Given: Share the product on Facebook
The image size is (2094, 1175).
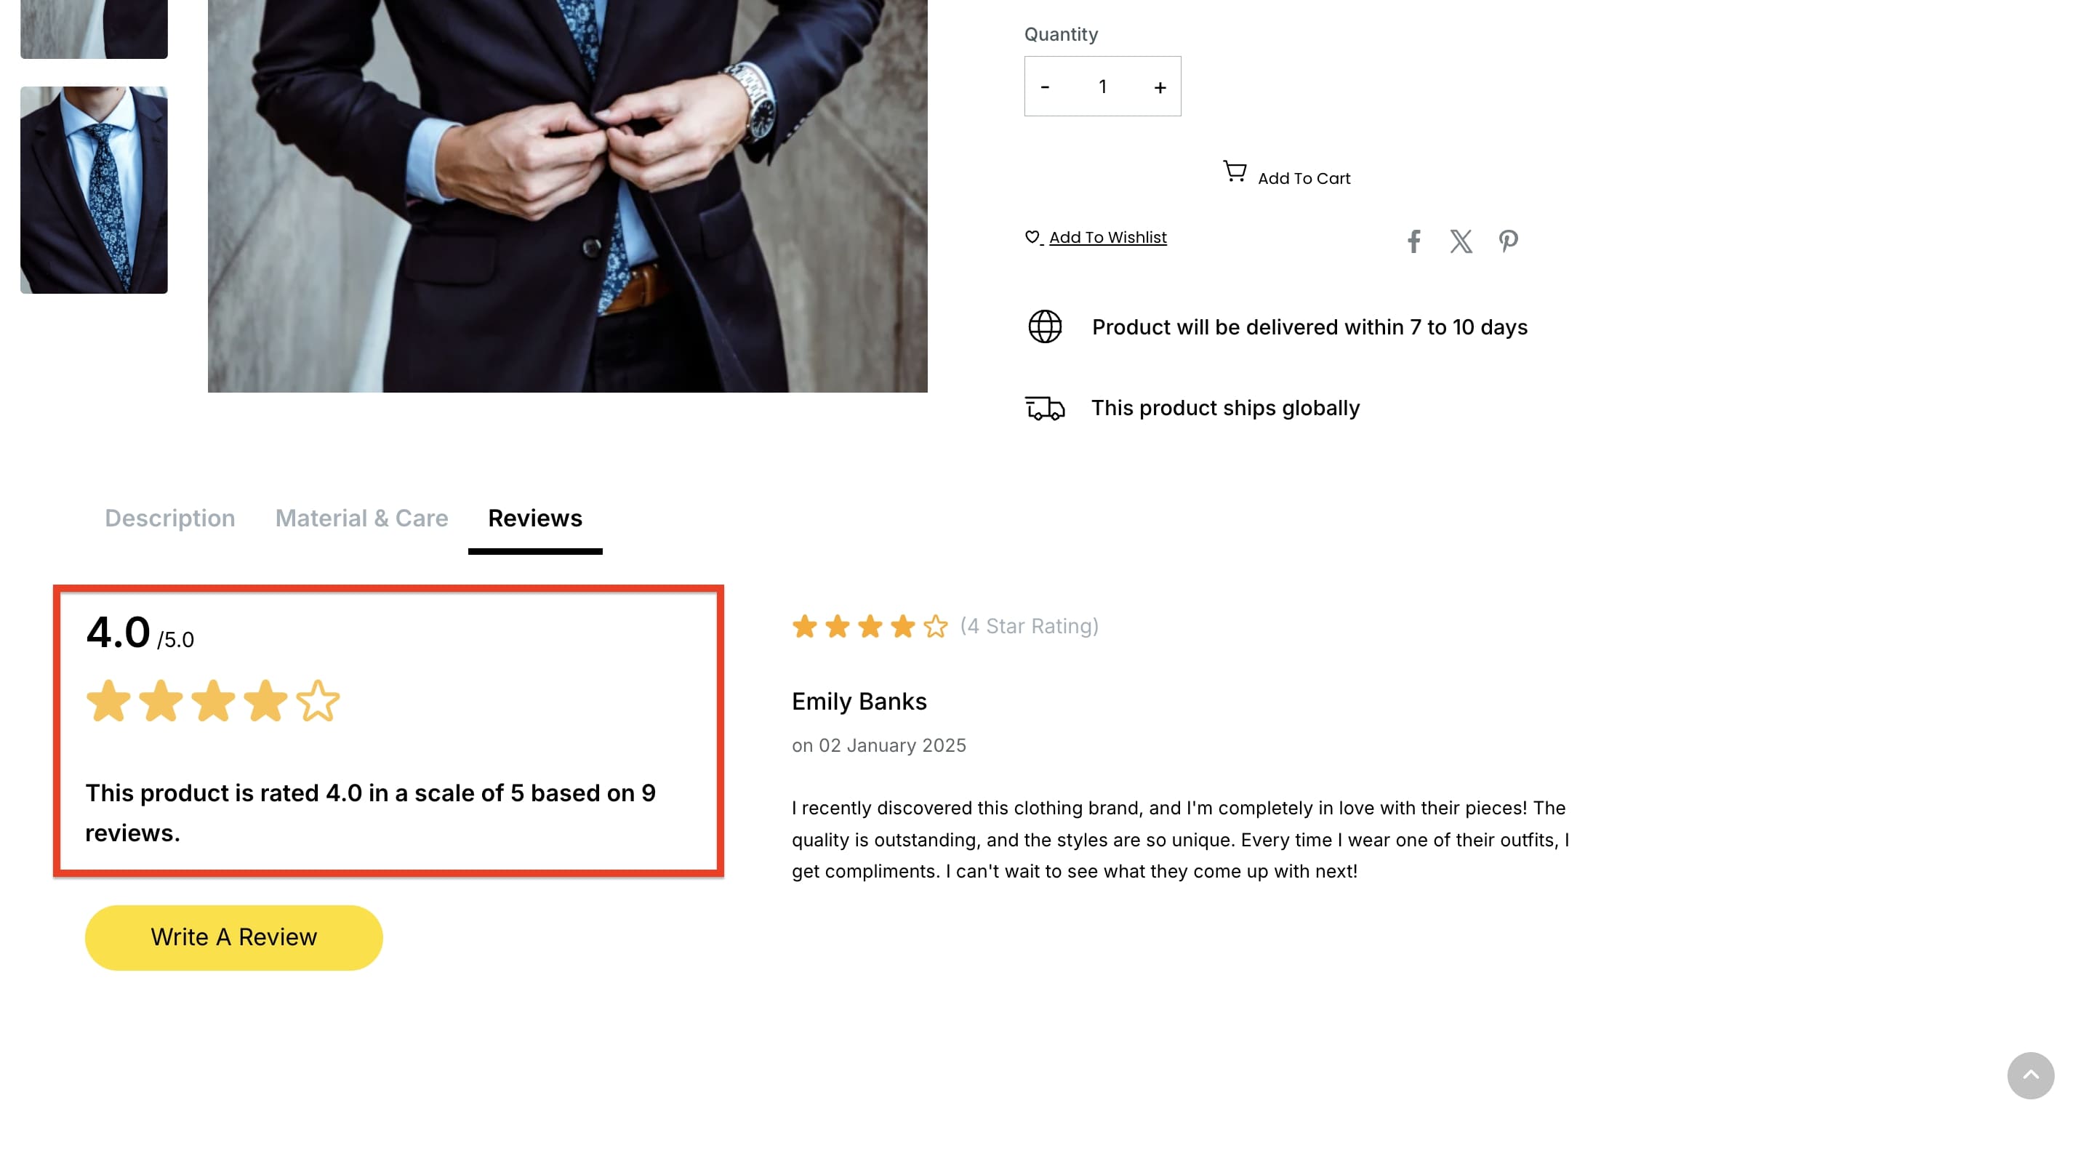Looking at the screenshot, I should pos(1414,241).
